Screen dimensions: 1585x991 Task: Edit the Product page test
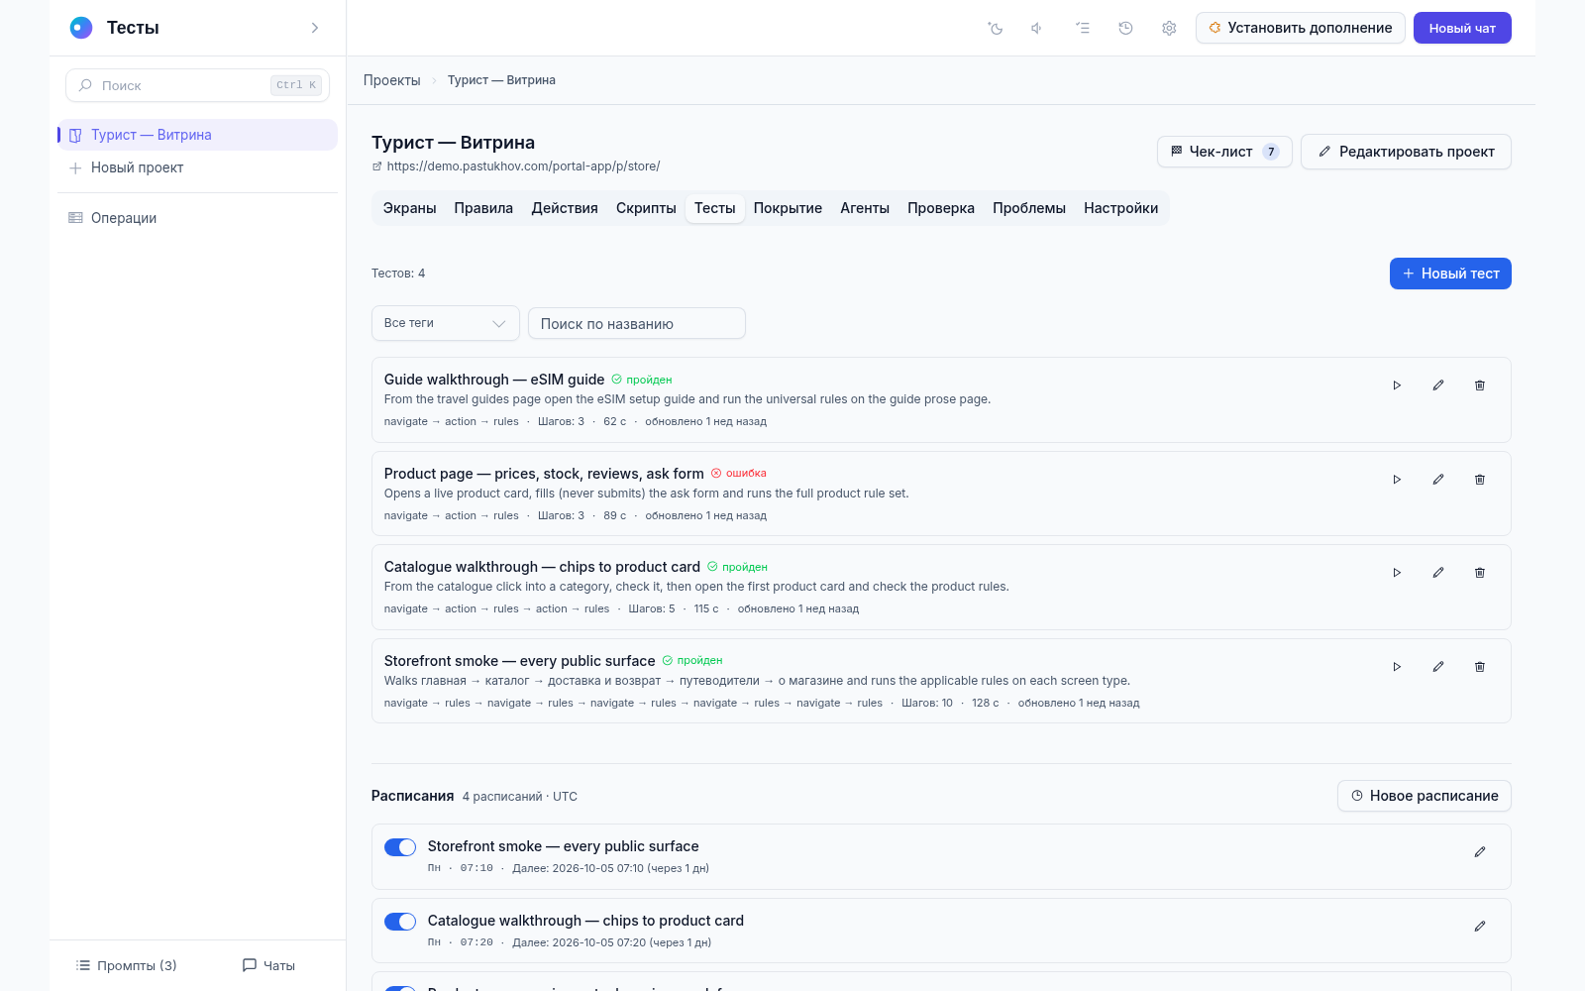tap(1438, 480)
